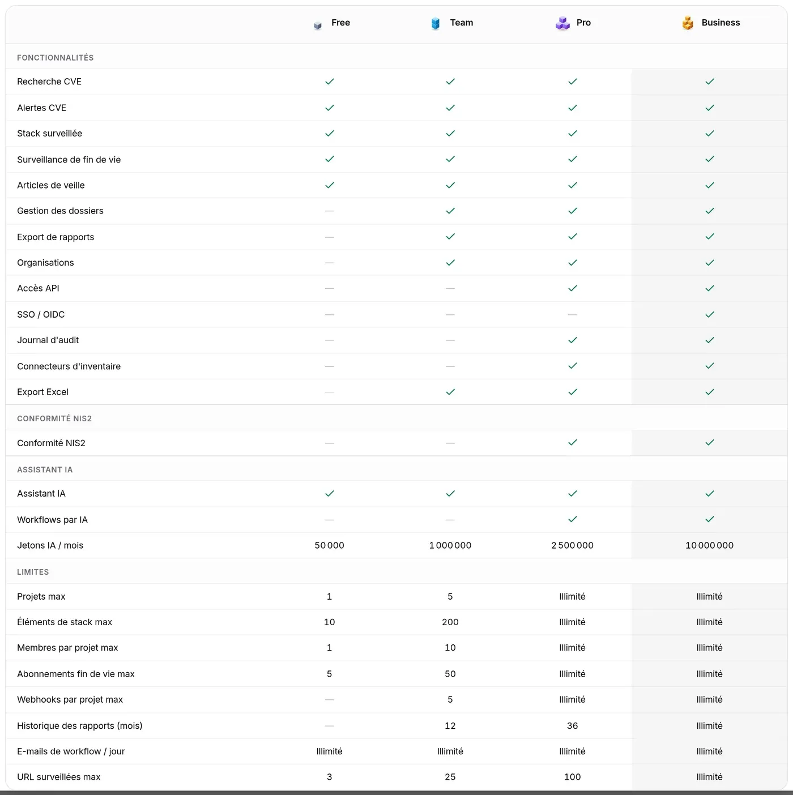Viewport: 793px width, 795px height.
Task: Click the E-mails de workflow / jour label
Action: pos(71,751)
